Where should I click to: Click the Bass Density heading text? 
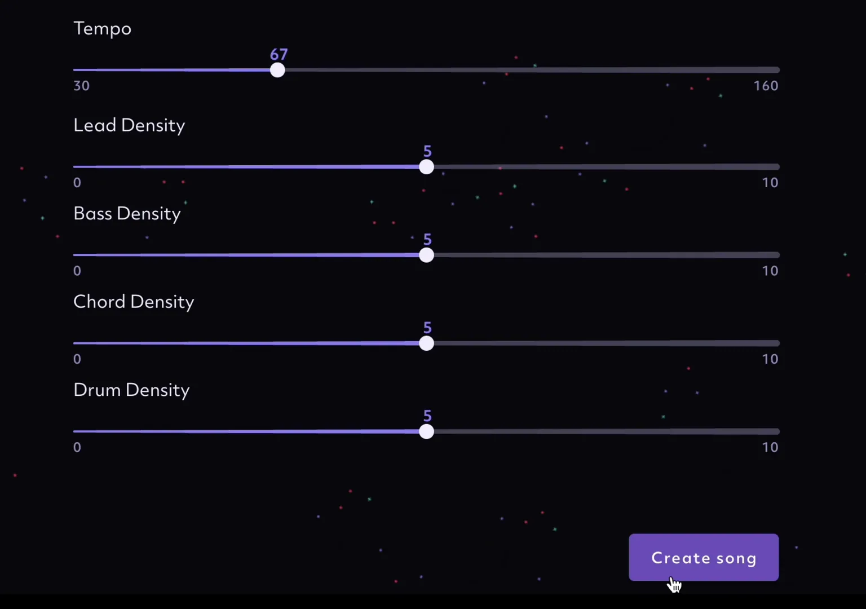127,214
